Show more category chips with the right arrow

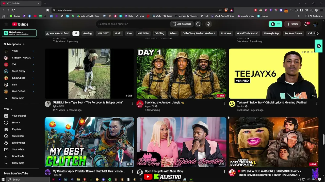click(x=317, y=33)
